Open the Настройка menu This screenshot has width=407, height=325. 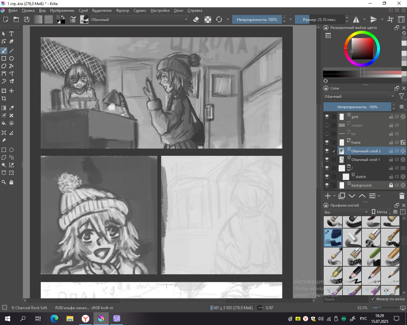coord(160,10)
